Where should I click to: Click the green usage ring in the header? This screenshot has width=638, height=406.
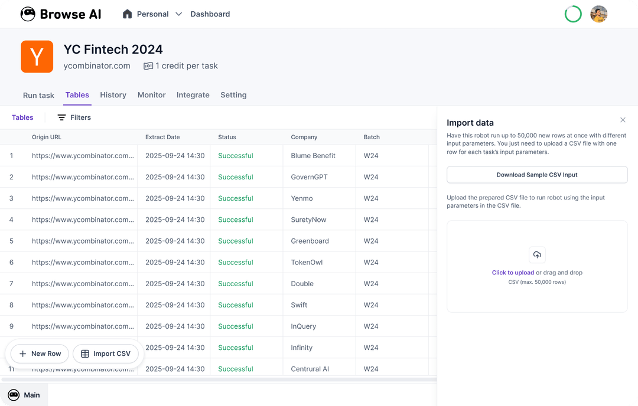pyautogui.click(x=572, y=14)
